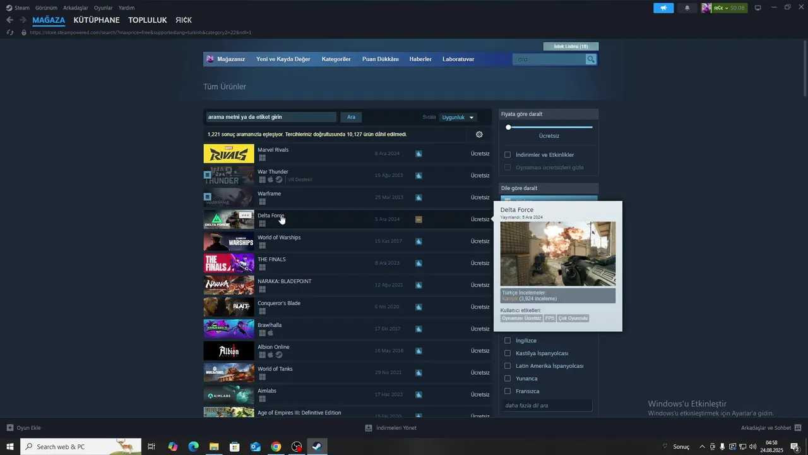Open the Oyunlar menu
Image resolution: width=808 pixels, height=455 pixels.
pyautogui.click(x=104, y=8)
